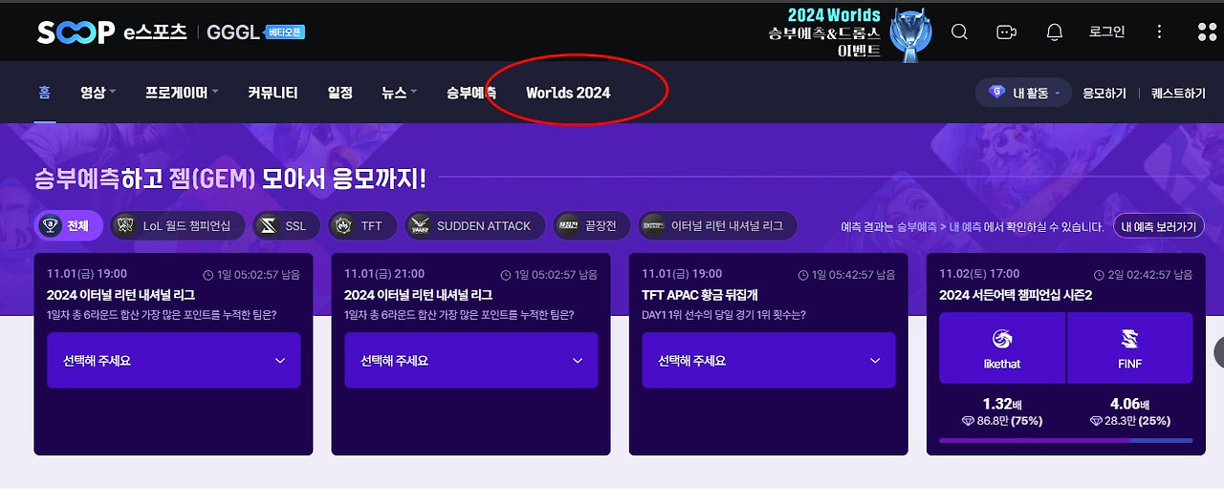Click the search magnifier icon
This screenshot has height=504, width=1224.
(x=959, y=31)
